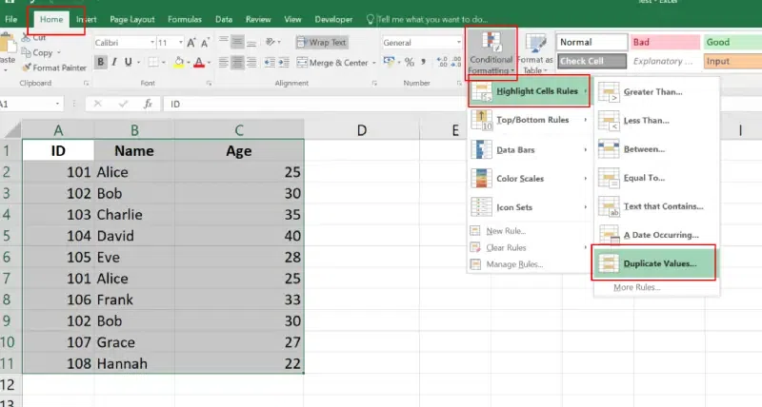Increase indent of cell contents
This screenshot has width=762, height=407.
pyautogui.click(x=284, y=62)
